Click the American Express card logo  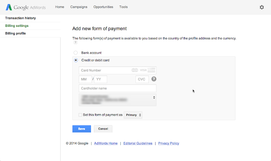151,70
